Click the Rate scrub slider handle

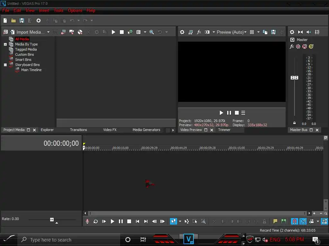coord(52,219)
